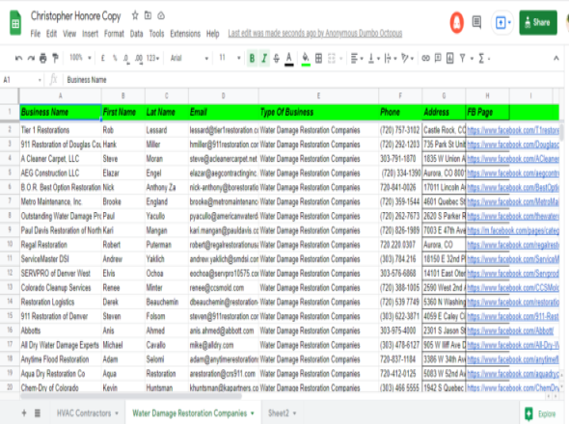Screen dimensions: 569x424
Task: Increase decimal places
Action: tap(139, 59)
